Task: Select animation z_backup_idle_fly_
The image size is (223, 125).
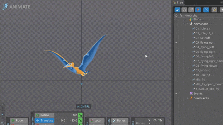Action: click(208, 89)
